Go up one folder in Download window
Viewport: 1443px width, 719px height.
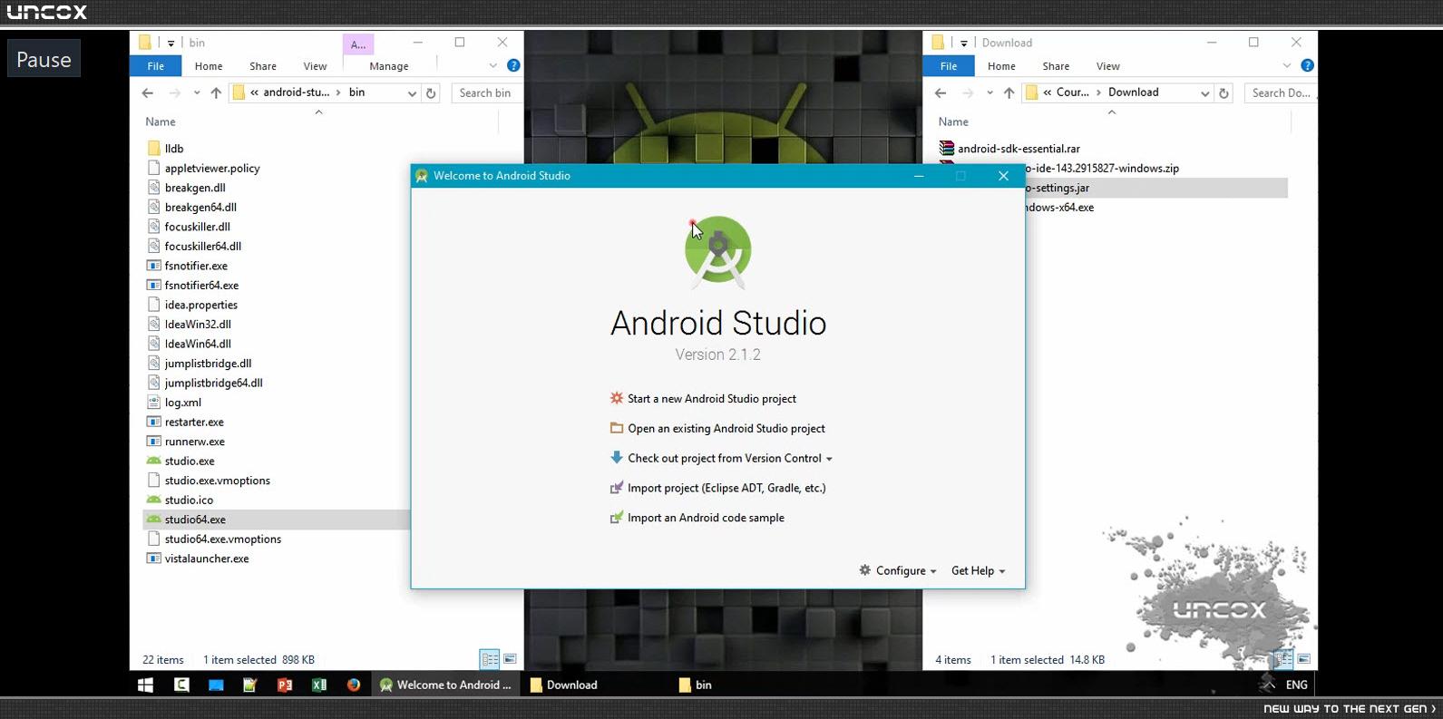[1009, 92]
